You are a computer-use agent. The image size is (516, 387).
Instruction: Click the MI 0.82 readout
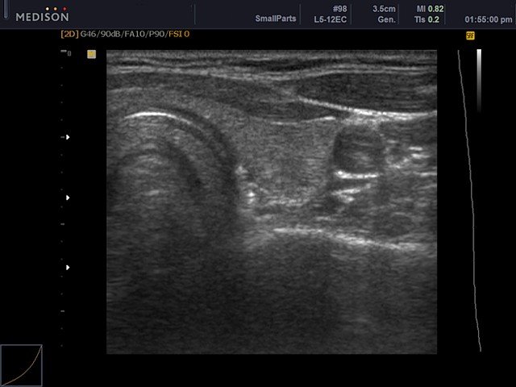pos(428,8)
